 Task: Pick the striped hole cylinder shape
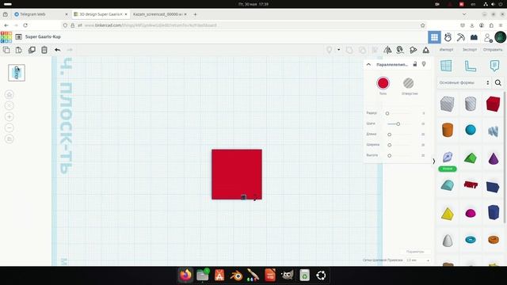point(471,104)
